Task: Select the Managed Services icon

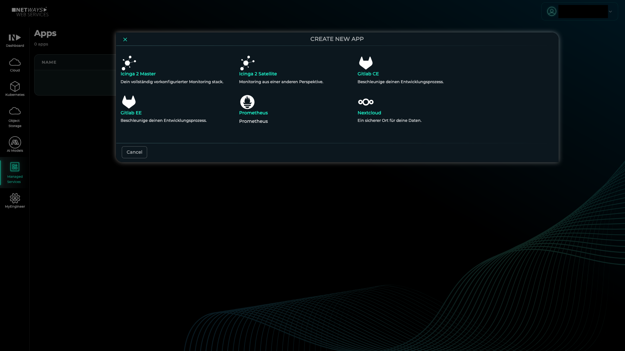Action: point(15,167)
